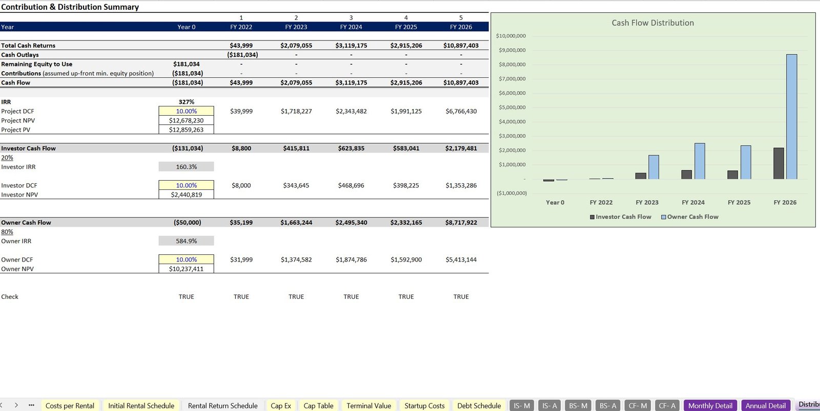Open the Costs per Rental tab
The image size is (820, 411).
click(70, 405)
